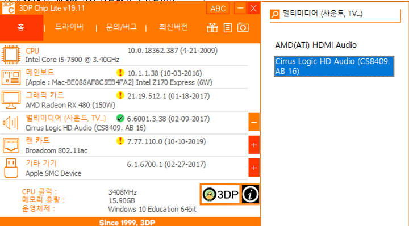Image resolution: width=409 pixels, height=226 pixels.
Task: Close the 3DP Chip window
Action: 253,8
